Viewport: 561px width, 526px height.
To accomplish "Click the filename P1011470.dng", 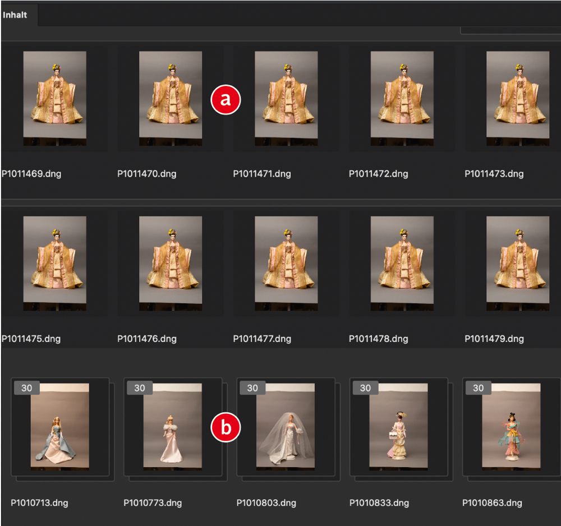I will click(x=147, y=174).
